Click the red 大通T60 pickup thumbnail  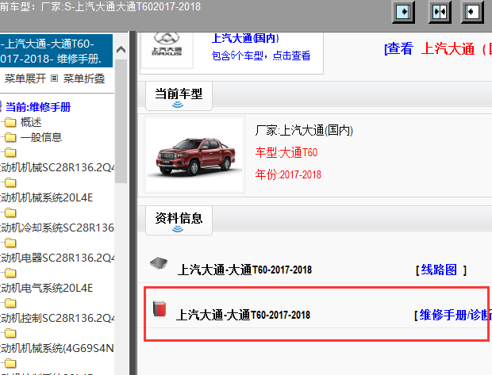click(194, 155)
